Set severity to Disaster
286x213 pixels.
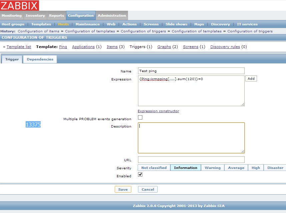pos(275,168)
